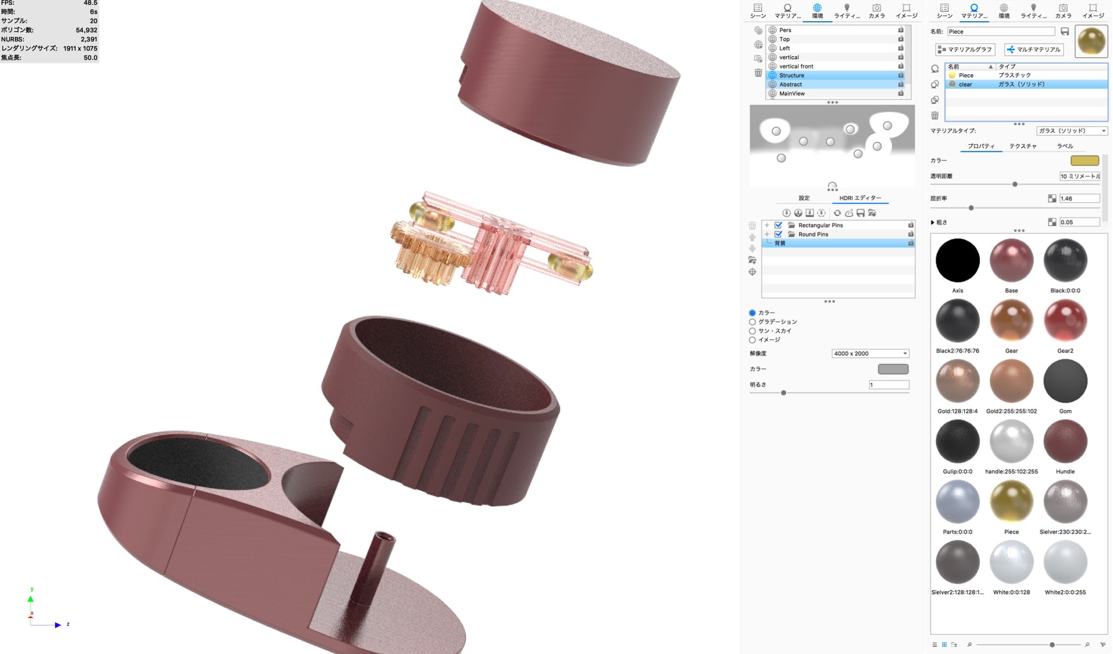
Task: Uncheck the Rectangular Pins checkbox
Action: point(779,225)
